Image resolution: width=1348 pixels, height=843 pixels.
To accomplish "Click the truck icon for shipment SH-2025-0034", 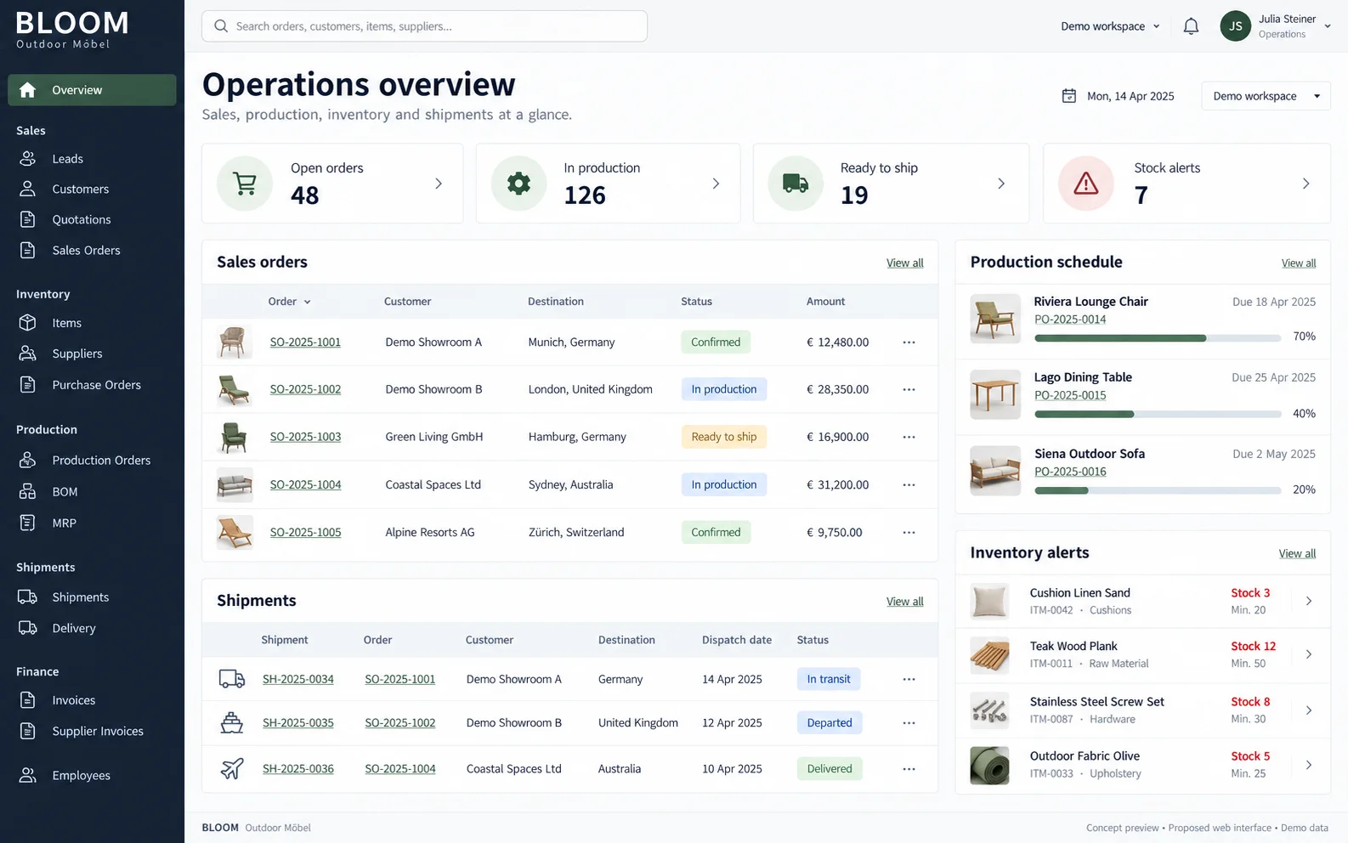I will [x=232, y=679].
